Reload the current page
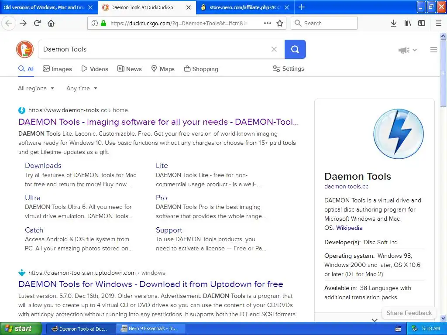447x335 pixels. [38, 23]
